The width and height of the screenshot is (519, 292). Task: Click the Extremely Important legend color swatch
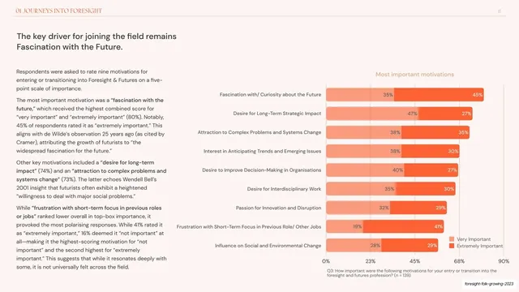point(452,246)
